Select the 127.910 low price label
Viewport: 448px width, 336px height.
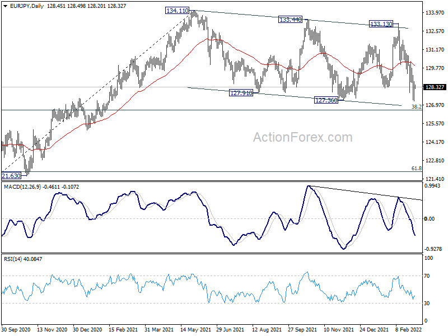[241, 92]
